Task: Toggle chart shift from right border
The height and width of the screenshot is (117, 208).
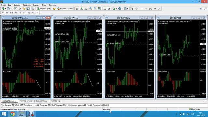Action: tap(109, 9)
